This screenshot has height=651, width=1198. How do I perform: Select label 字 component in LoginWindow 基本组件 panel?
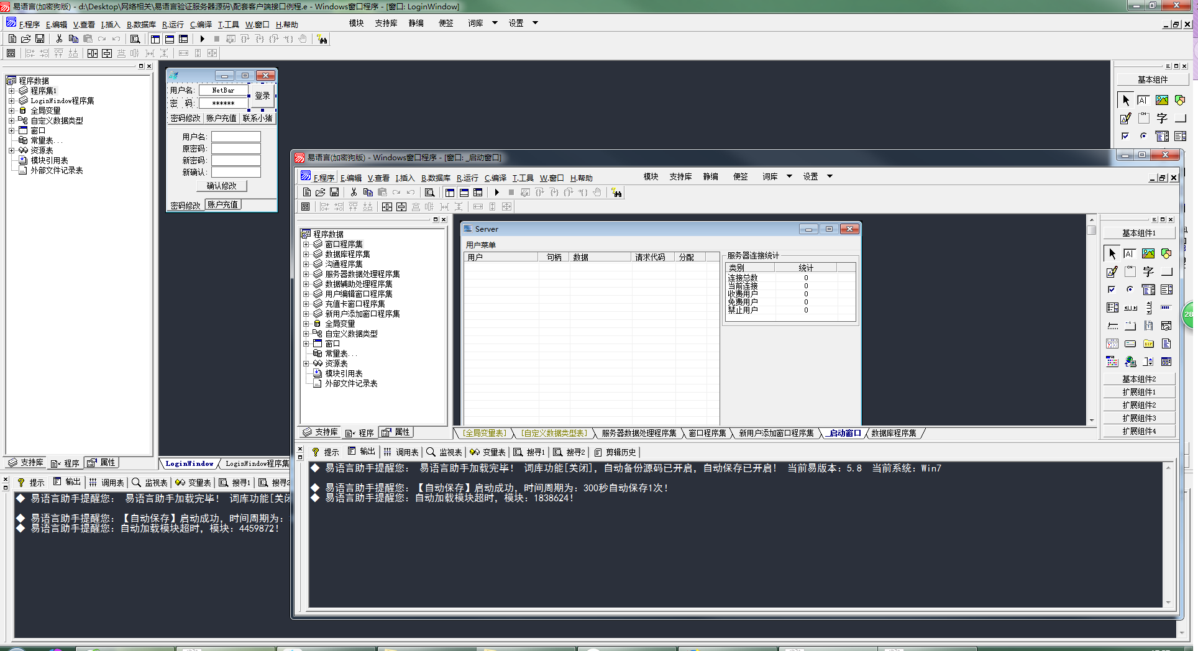tap(1162, 118)
